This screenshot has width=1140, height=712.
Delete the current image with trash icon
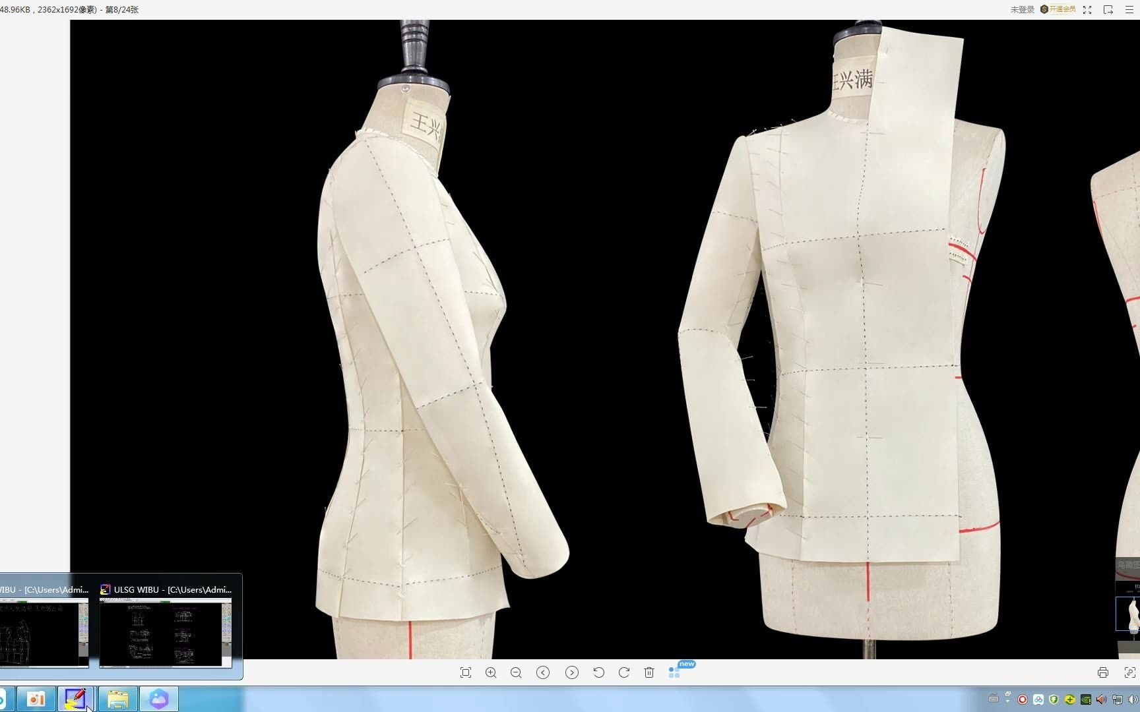[649, 672]
